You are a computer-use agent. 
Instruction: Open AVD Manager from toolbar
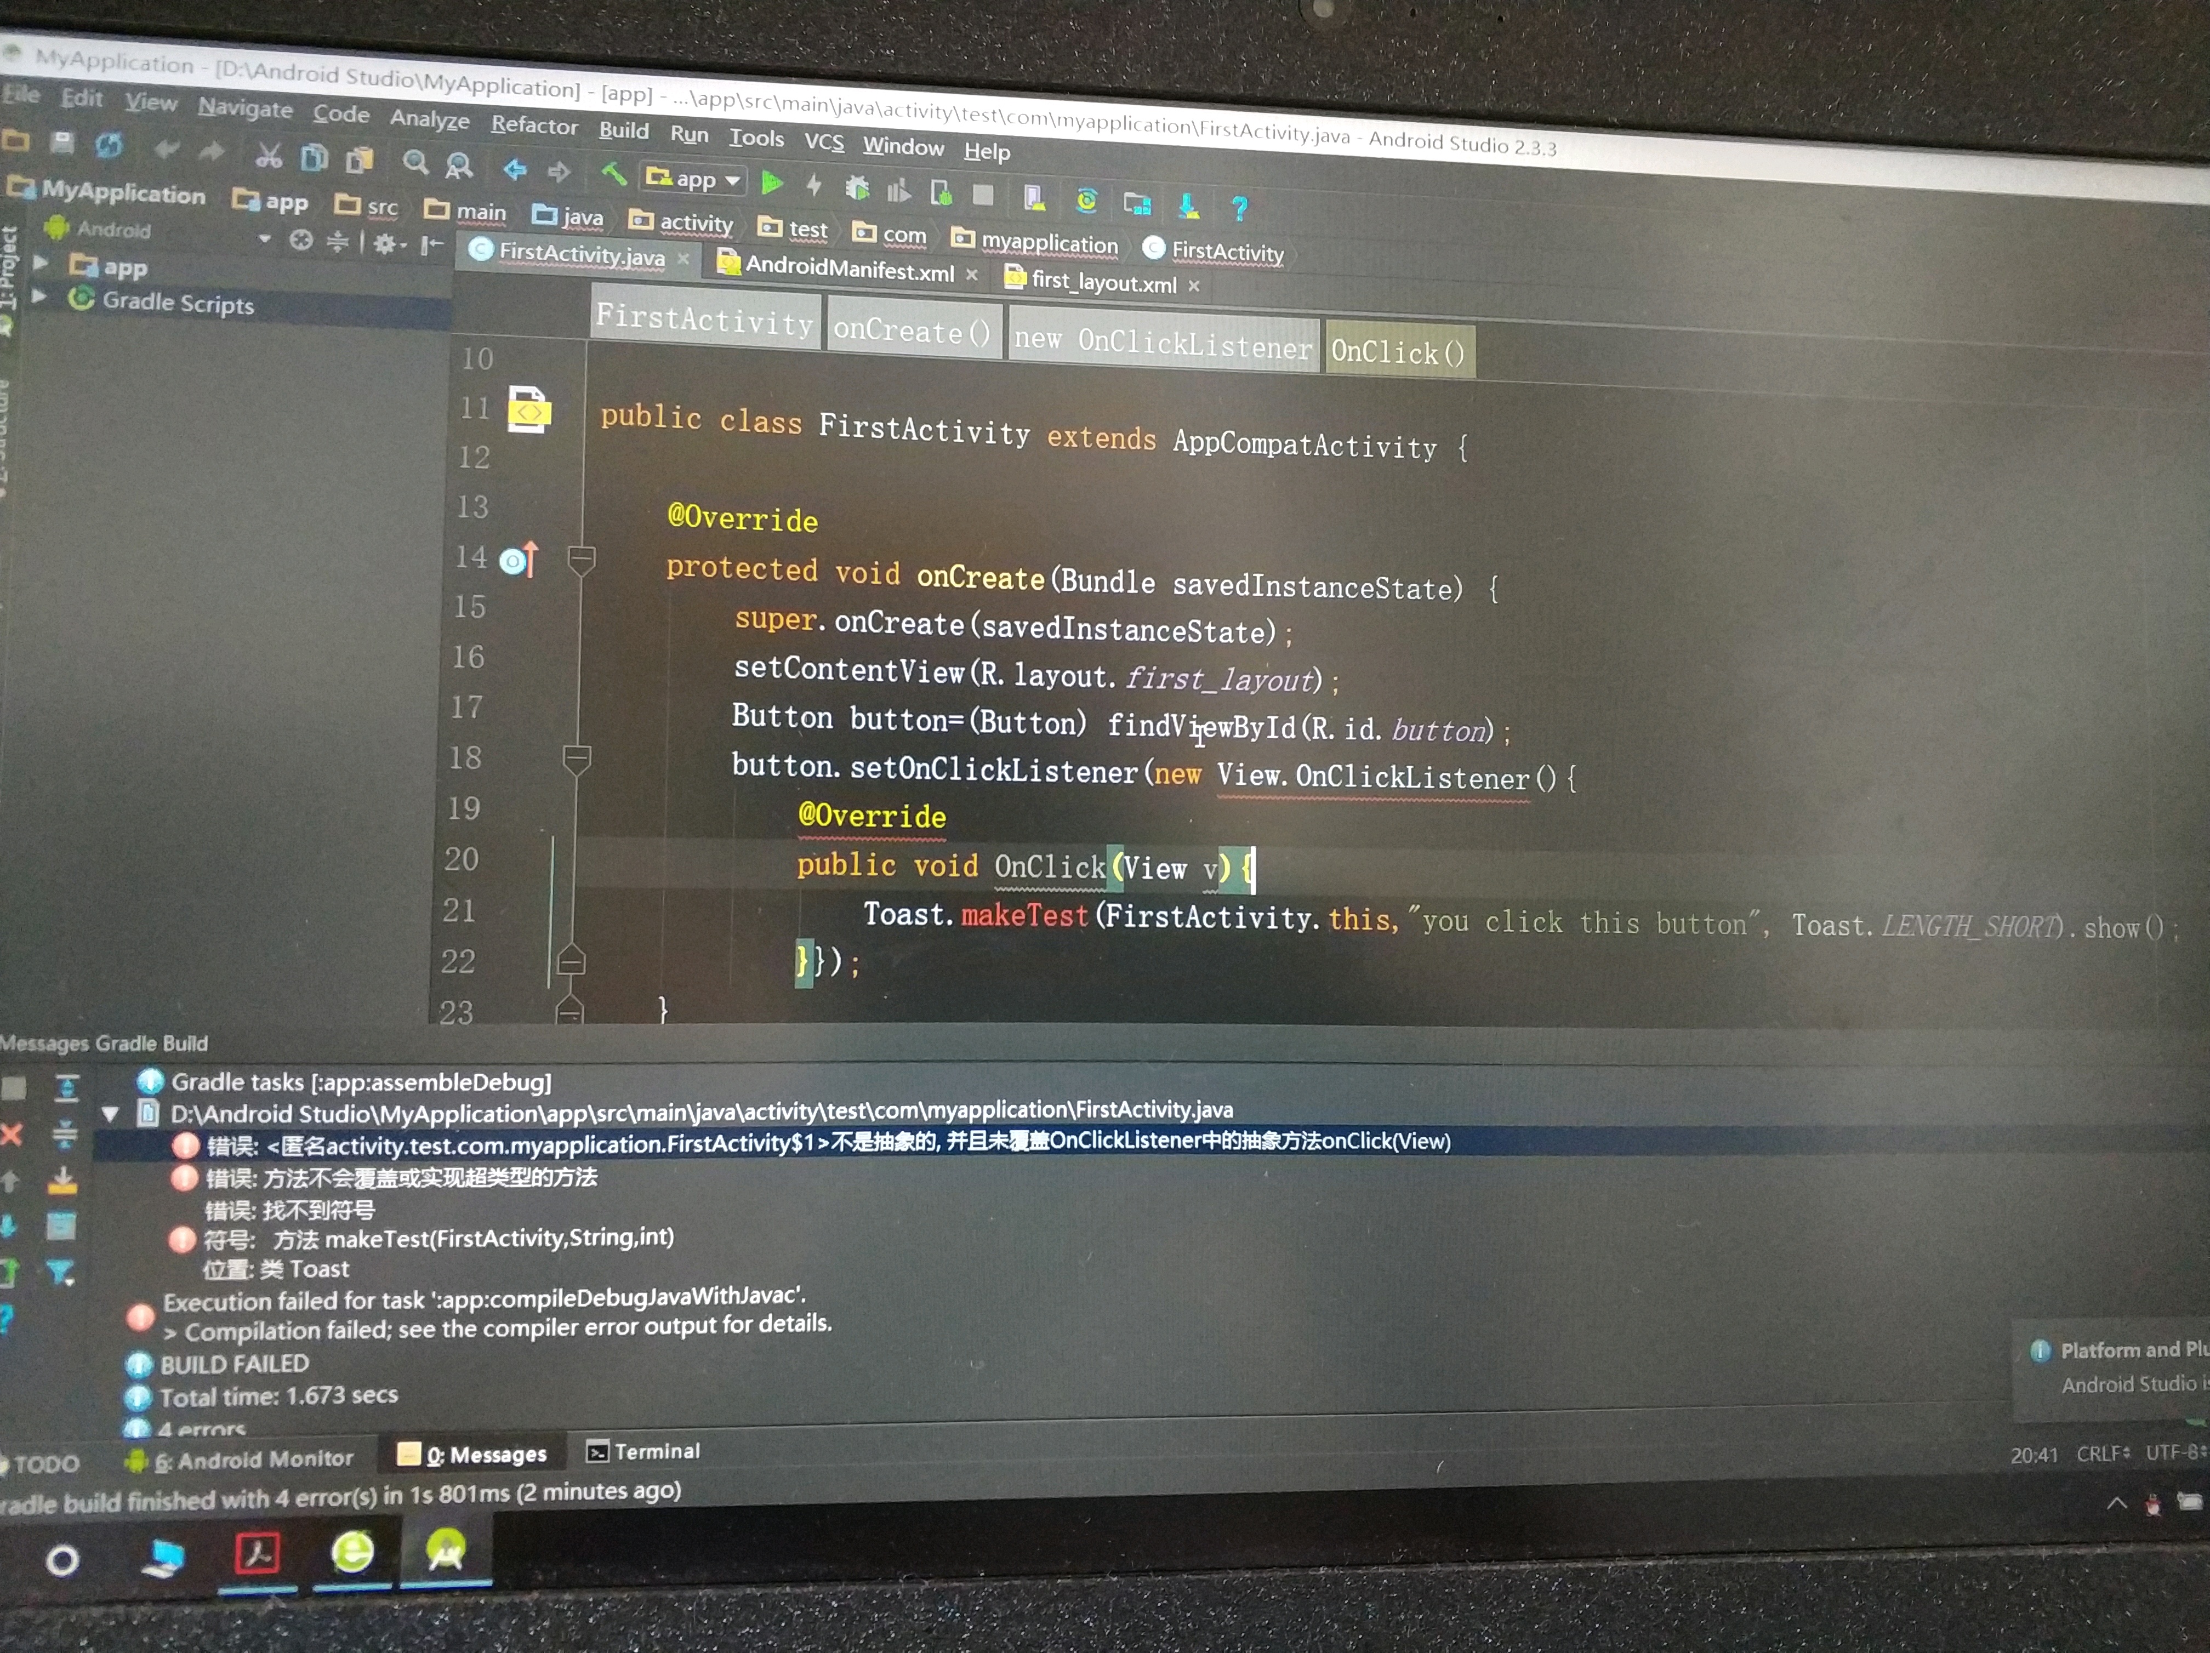click(1034, 199)
